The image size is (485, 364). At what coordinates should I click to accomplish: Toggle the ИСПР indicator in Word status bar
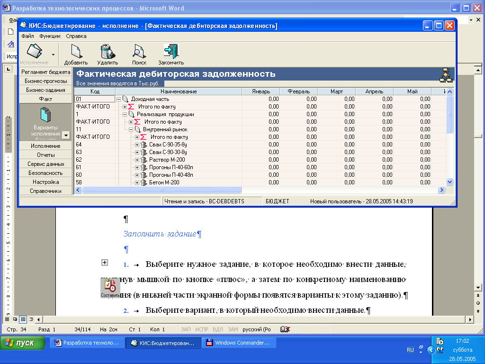201,329
